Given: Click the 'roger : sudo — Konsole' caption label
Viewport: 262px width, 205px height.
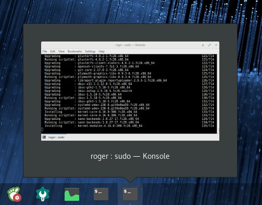Looking at the screenshot, I should point(130,156).
